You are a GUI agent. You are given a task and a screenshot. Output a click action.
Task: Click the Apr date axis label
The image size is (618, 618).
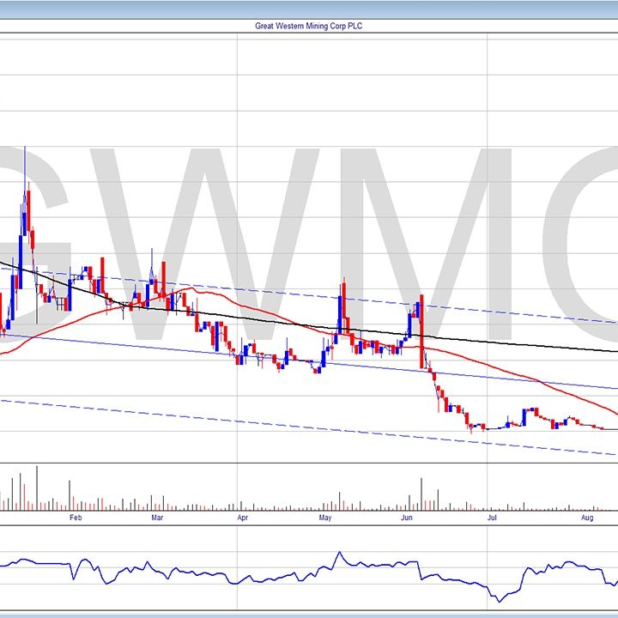243,518
